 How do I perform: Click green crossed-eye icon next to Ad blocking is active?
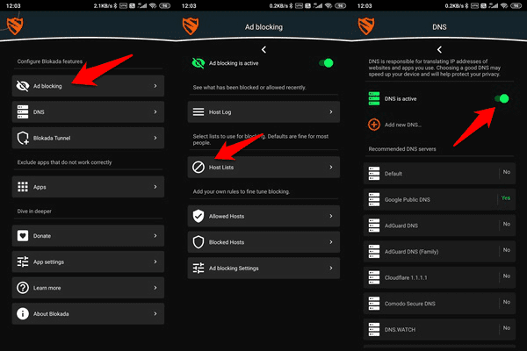coord(199,63)
